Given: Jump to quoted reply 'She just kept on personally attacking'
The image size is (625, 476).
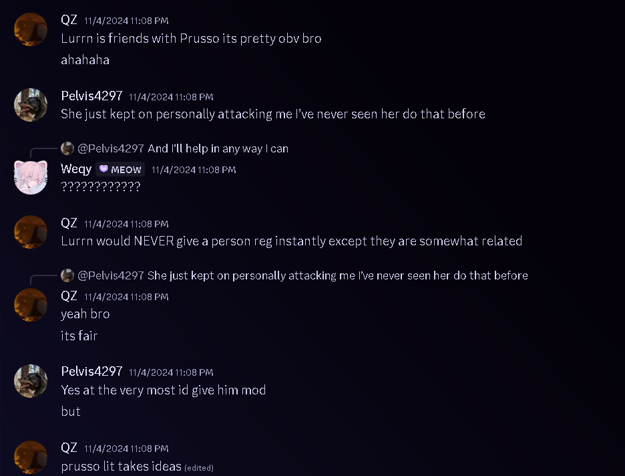Looking at the screenshot, I should [x=337, y=275].
